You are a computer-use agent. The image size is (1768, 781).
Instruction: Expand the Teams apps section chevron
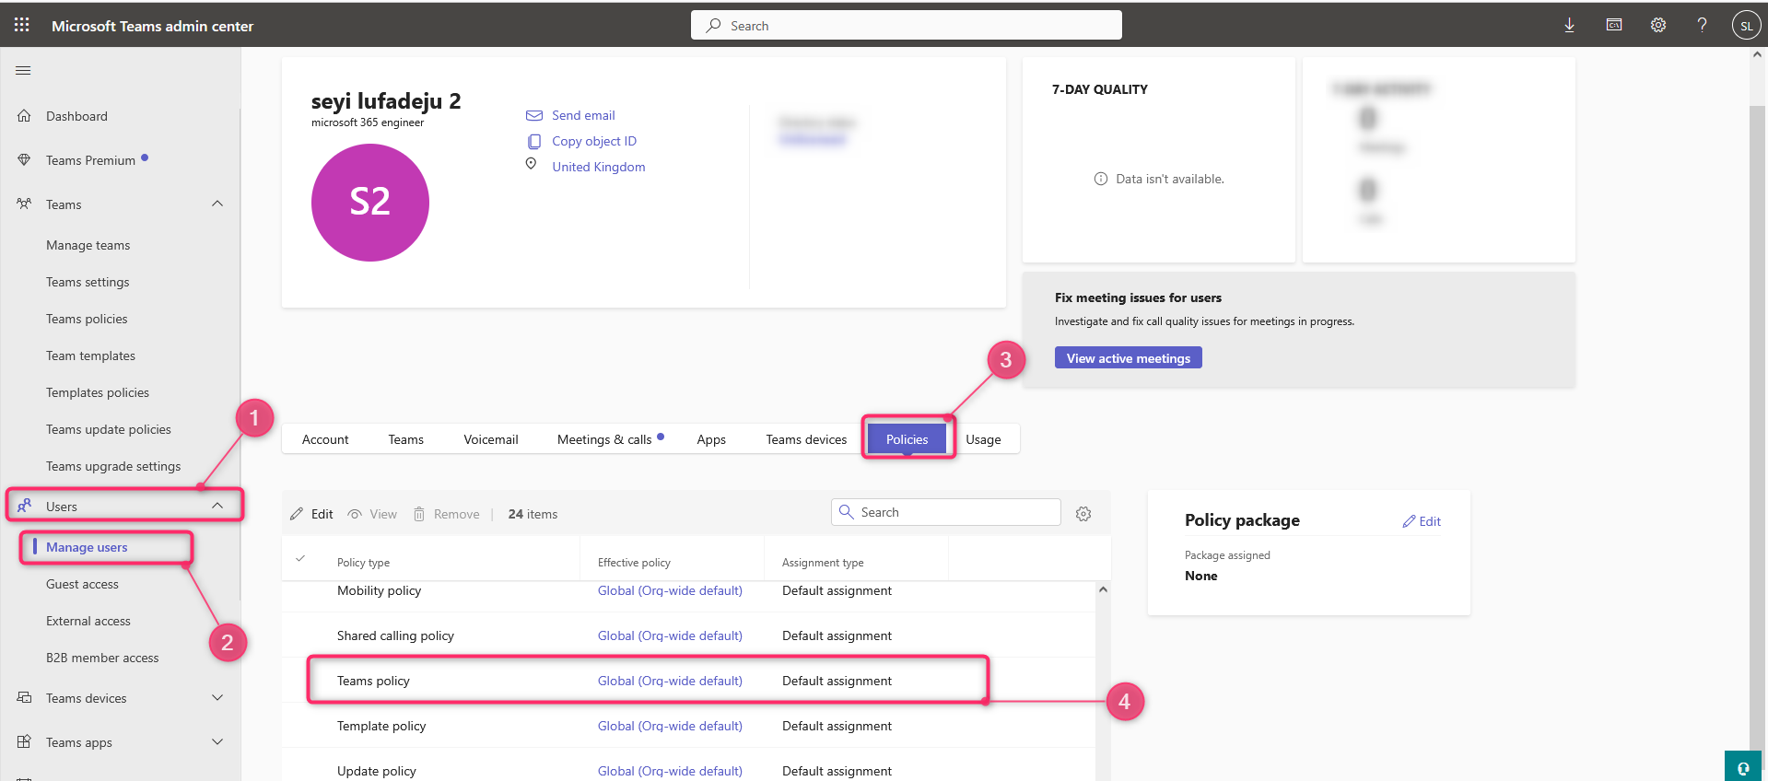tap(217, 741)
